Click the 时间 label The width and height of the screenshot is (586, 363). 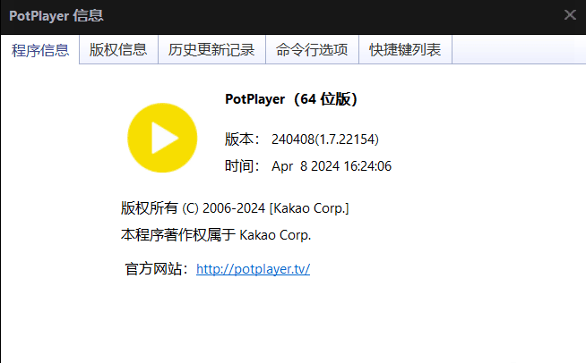pos(242,166)
